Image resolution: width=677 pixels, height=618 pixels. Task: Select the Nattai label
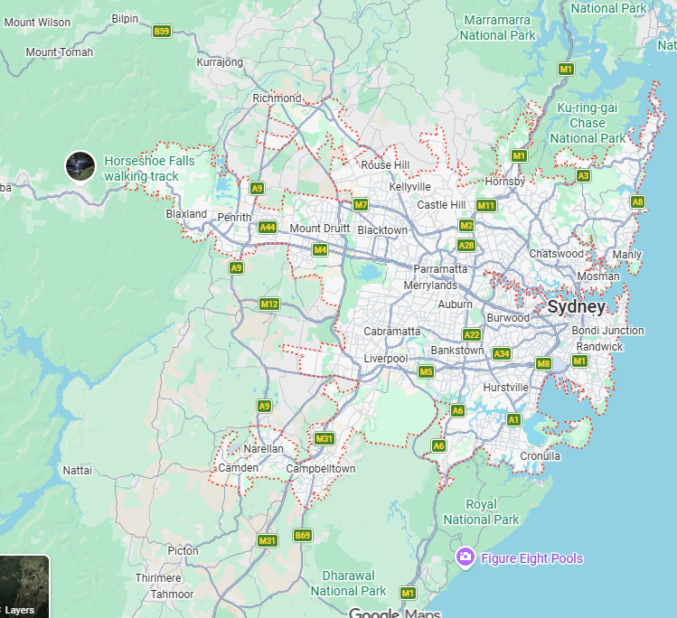[x=78, y=471]
